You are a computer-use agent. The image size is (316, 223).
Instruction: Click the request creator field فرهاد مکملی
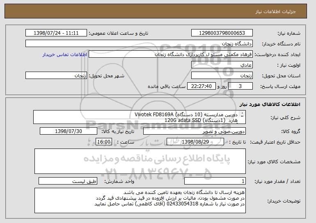171,54
